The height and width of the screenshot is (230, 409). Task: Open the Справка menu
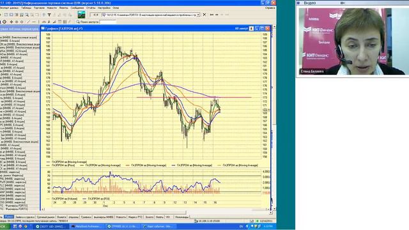tap(270, 8)
